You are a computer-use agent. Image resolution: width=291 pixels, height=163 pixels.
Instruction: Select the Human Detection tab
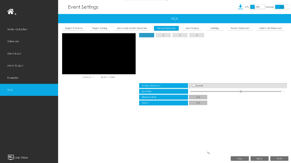pos(240,28)
